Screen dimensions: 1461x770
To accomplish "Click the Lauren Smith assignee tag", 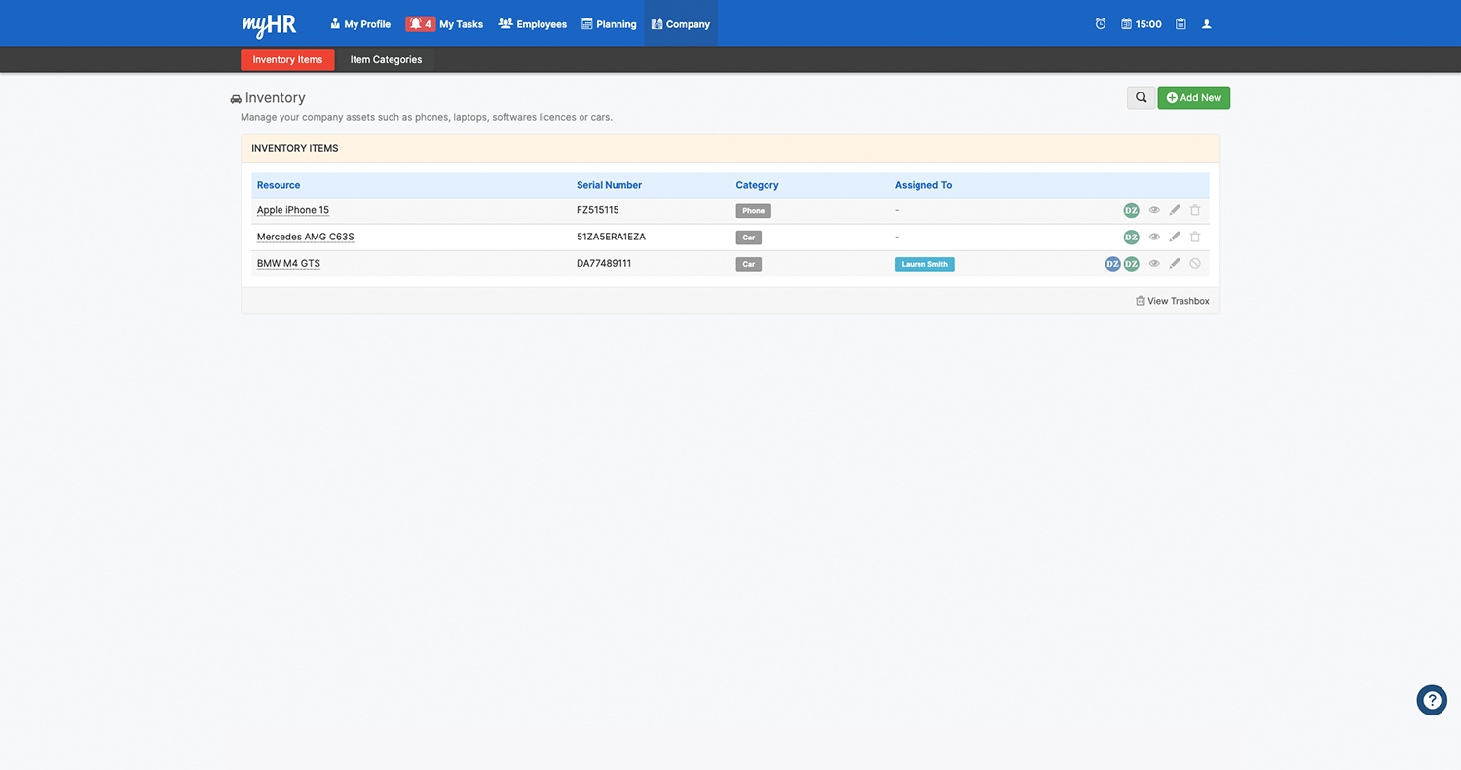I will (x=924, y=264).
